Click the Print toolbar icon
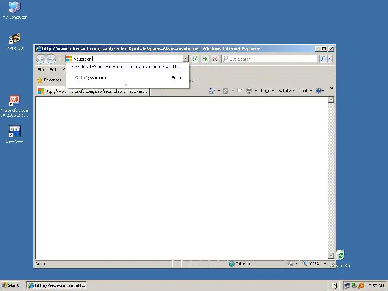The image size is (388, 291). pos(249,91)
